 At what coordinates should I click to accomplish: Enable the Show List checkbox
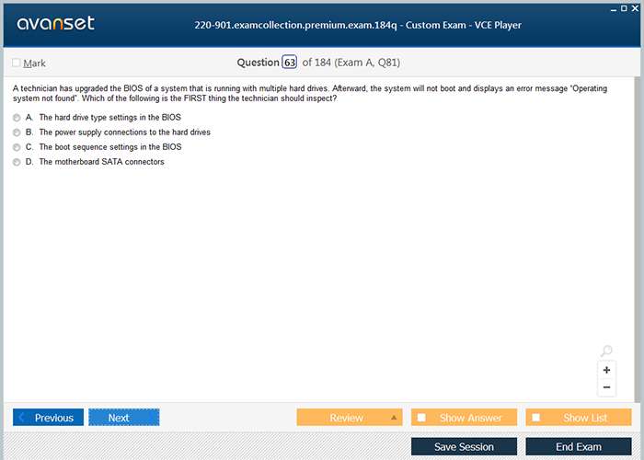pos(536,418)
